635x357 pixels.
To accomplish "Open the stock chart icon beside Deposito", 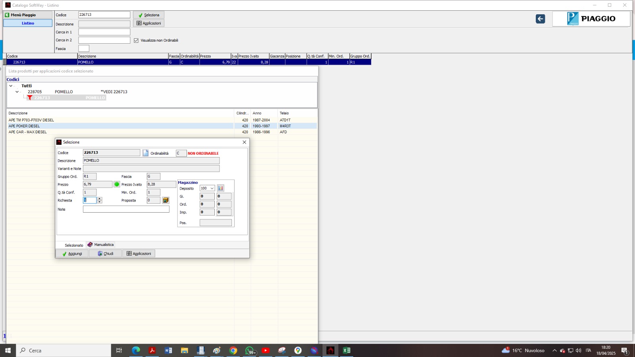I will (221, 188).
